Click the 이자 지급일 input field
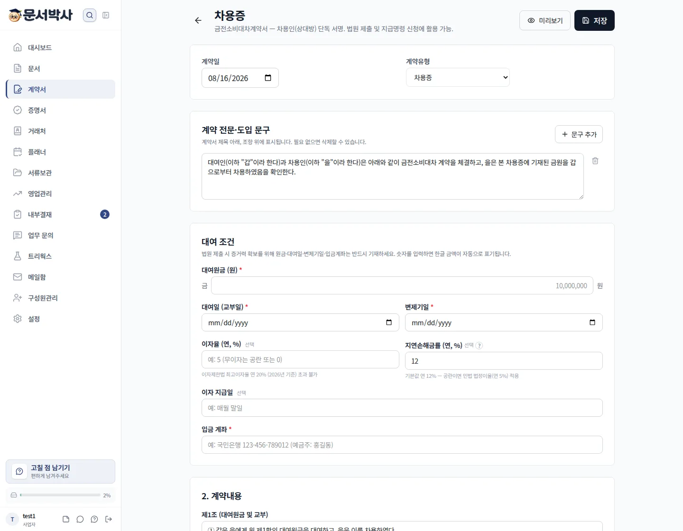 (x=402, y=408)
